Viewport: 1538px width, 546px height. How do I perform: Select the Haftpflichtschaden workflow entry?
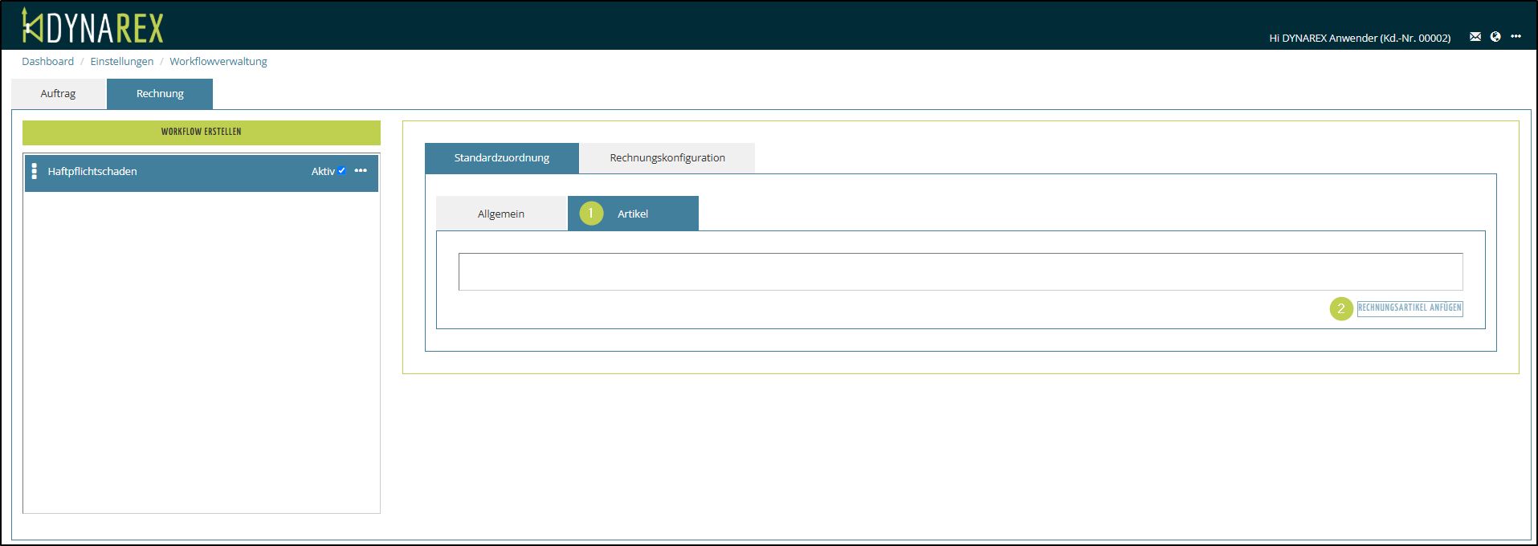click(x=161, y=172)
